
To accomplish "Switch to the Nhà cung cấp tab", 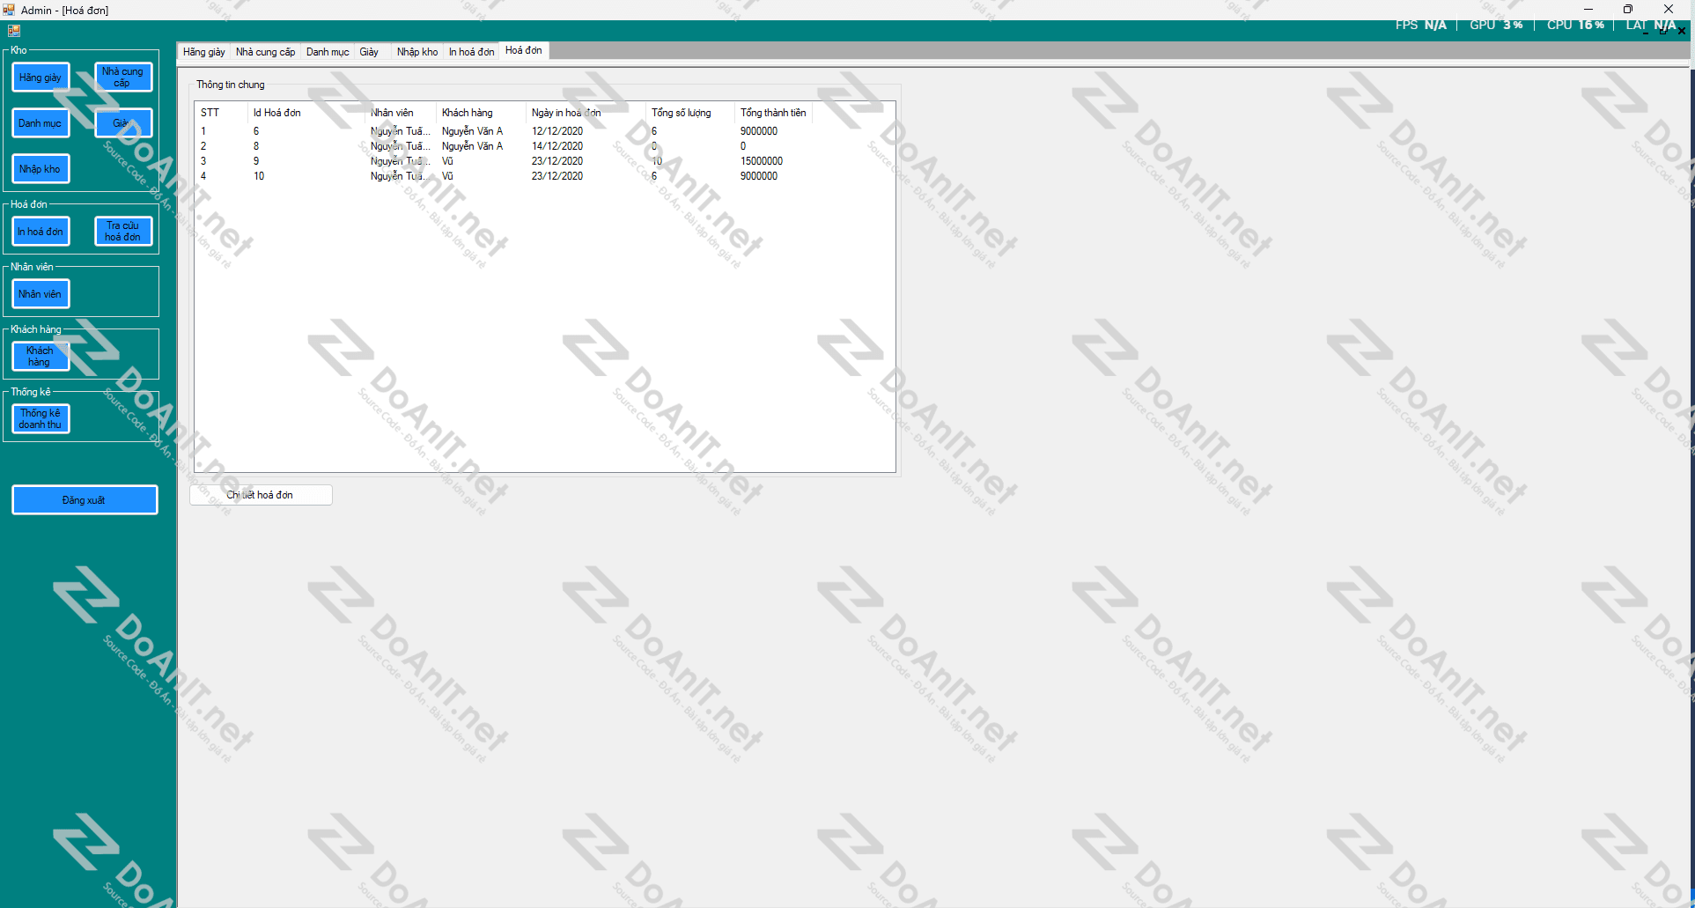I will (266, 52).
